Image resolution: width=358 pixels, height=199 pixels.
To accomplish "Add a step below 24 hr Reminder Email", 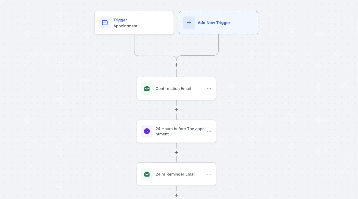I will click(x=176, y=195).
